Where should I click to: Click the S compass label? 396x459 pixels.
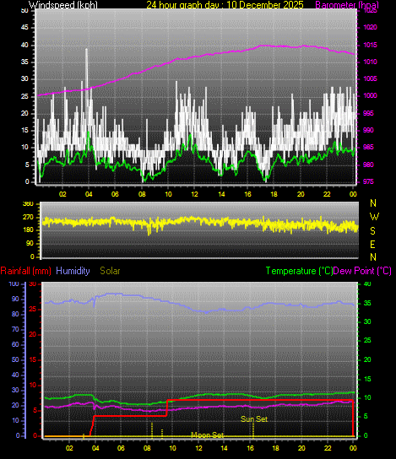click(x=372, y=231)
